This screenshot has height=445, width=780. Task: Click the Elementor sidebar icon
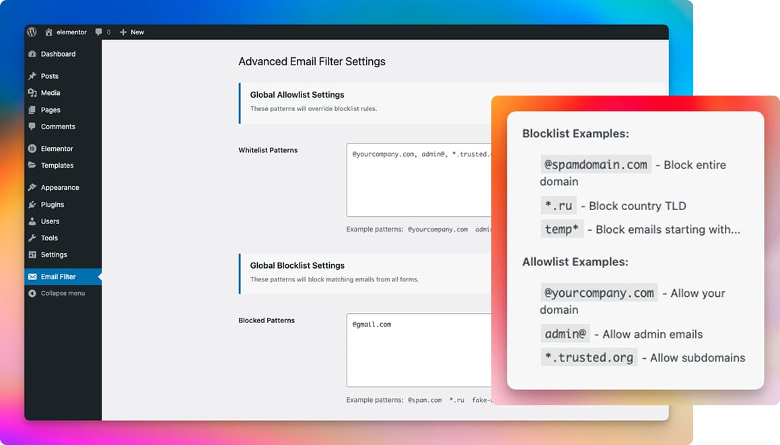point(32,149)
